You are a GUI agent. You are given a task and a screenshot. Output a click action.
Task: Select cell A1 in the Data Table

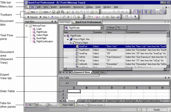[x=74, y=91]
